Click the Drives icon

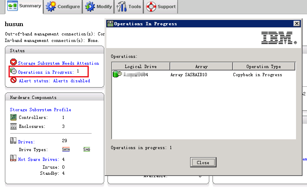[13, 141]
